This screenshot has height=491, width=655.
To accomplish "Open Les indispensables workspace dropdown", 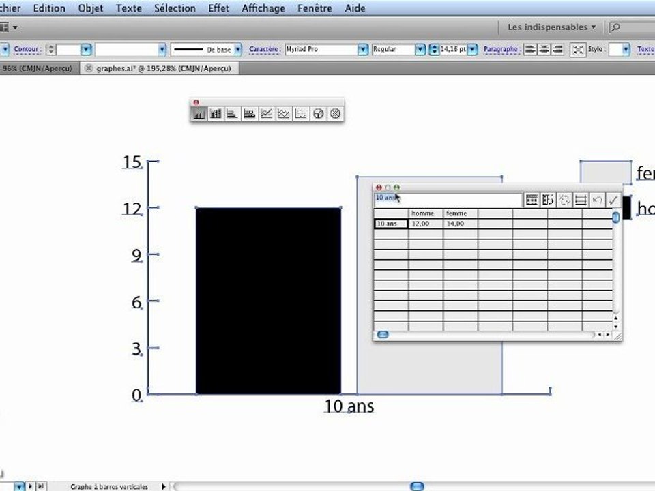I will (551, 27).
